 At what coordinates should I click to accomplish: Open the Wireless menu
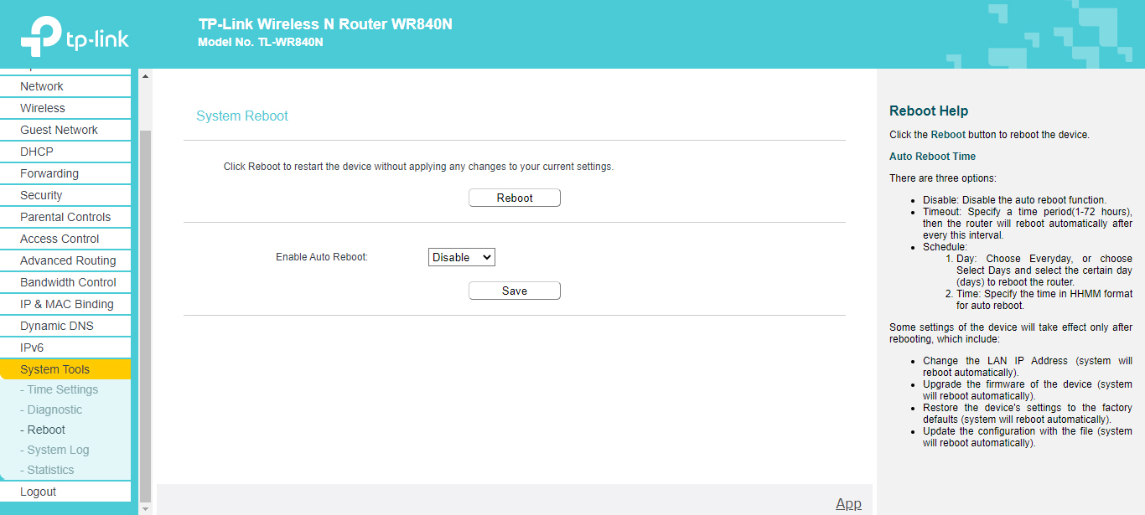tap(43, 108)
